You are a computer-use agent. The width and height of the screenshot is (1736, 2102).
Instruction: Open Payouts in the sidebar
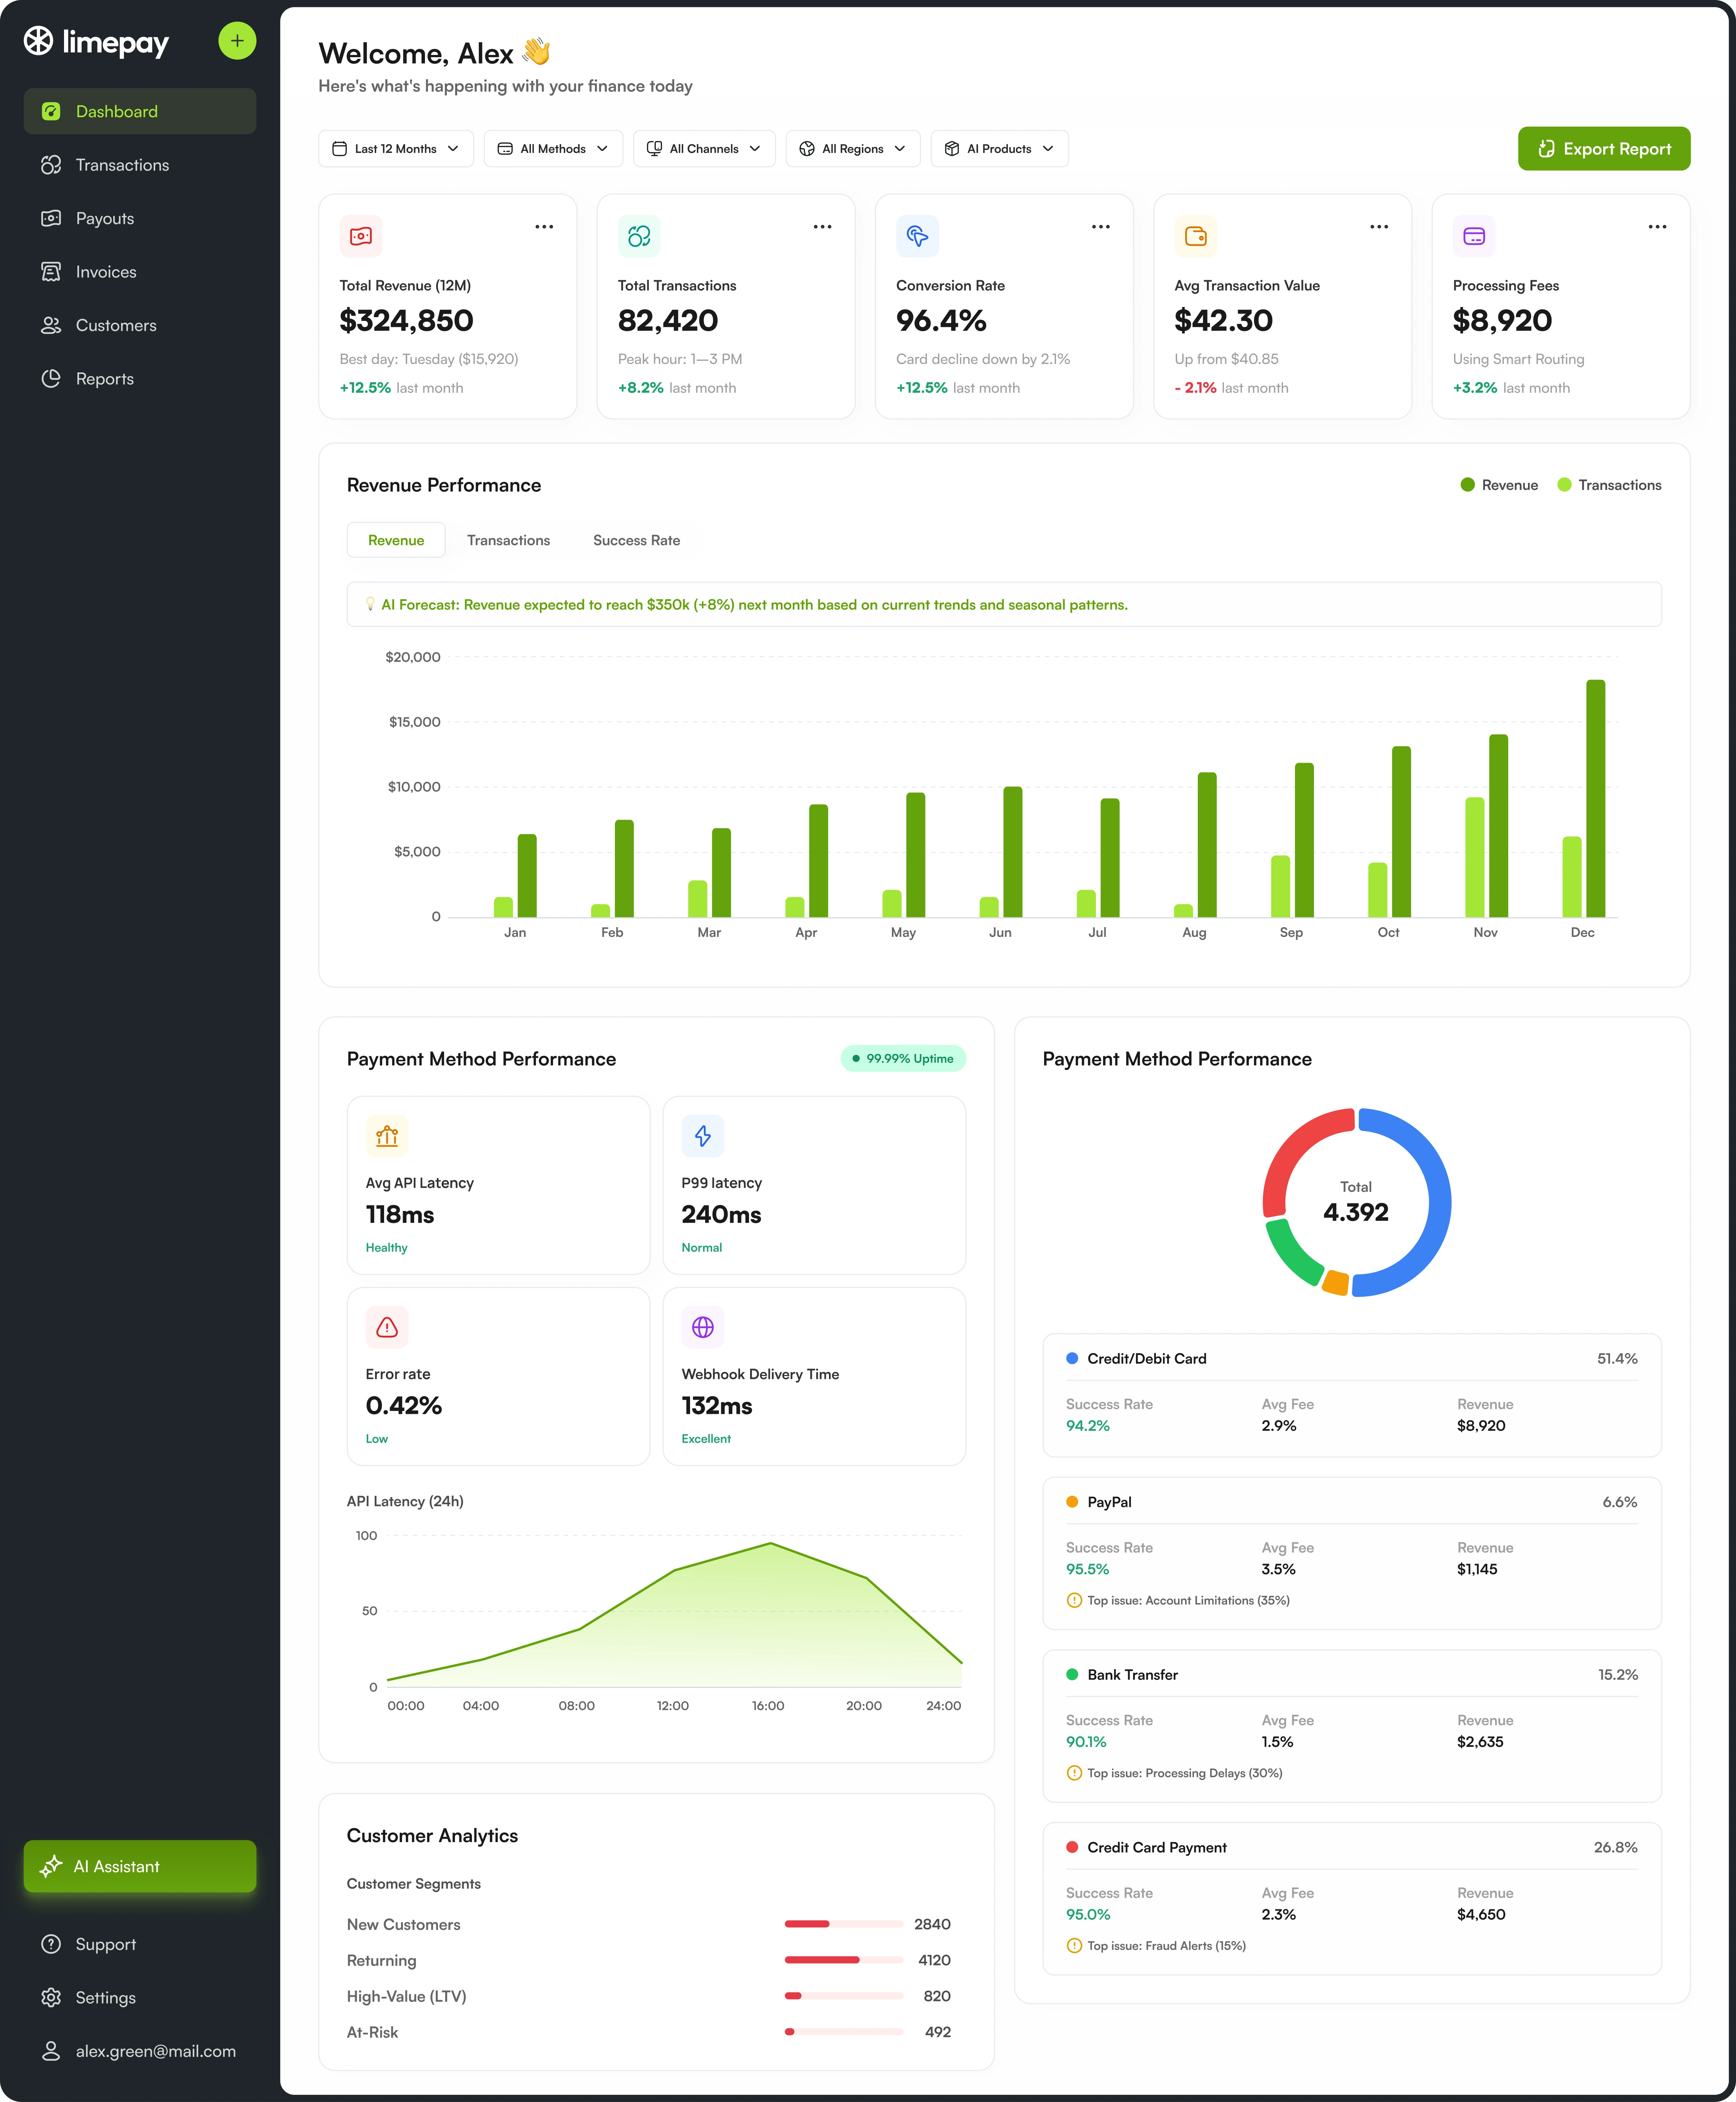point(140,218)
